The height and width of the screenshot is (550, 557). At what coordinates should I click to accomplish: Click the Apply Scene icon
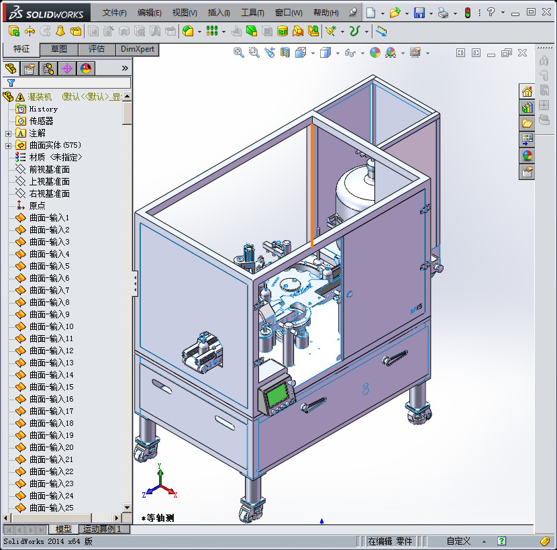tap(391, 52)
